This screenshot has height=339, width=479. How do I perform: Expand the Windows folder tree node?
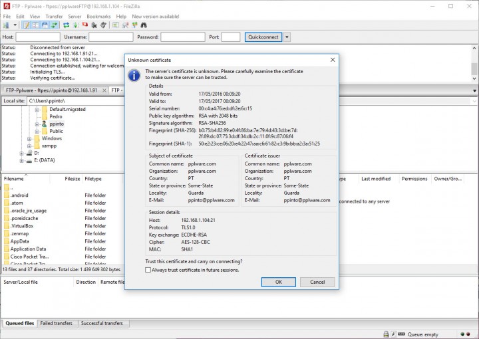[x=29, y=138]
